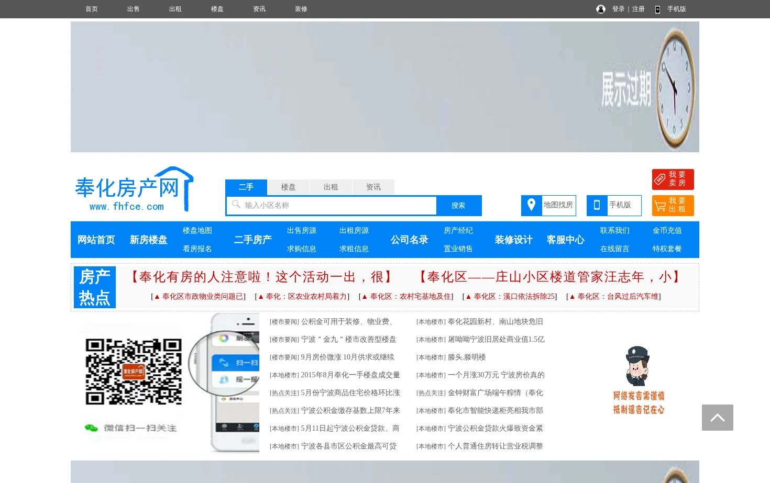Open 公司名录 in main navigation
Screen dimensions: 770x483
click(x=410, y=240)
